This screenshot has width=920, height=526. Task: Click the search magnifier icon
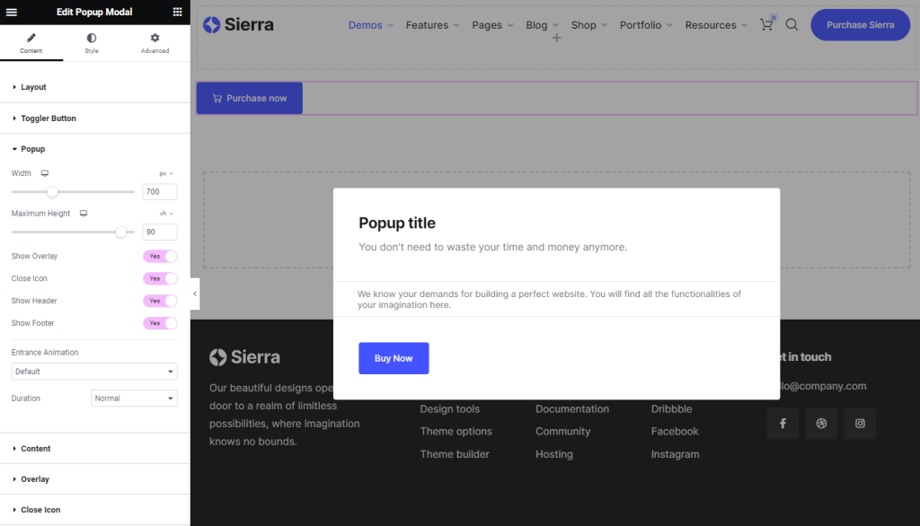tap(792, 24)
